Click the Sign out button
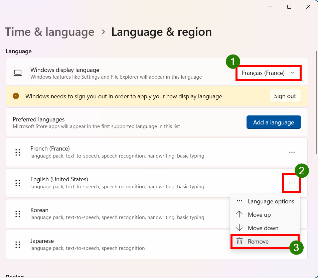318x278 pixels. pyautogui.click(x=285, y=96)
